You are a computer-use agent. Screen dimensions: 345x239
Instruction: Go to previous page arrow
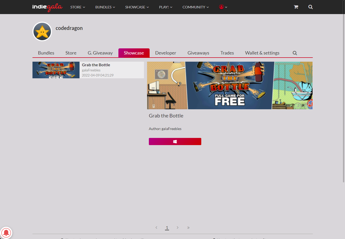pyautogui.click(x=156, y=227)
